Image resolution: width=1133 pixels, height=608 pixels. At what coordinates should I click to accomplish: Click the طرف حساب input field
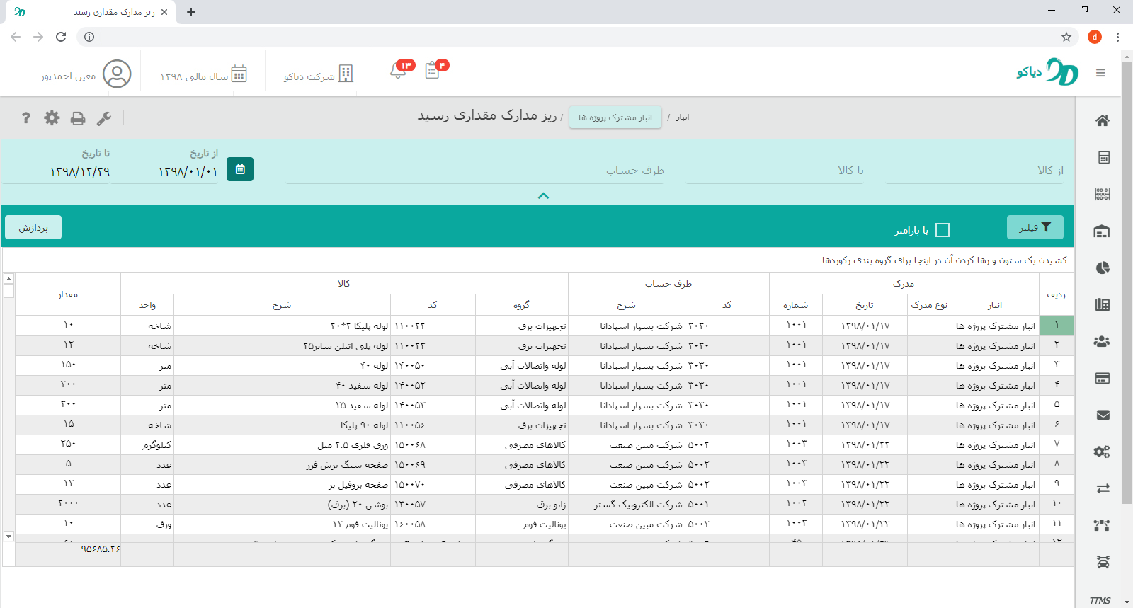[x=475, y=171]
